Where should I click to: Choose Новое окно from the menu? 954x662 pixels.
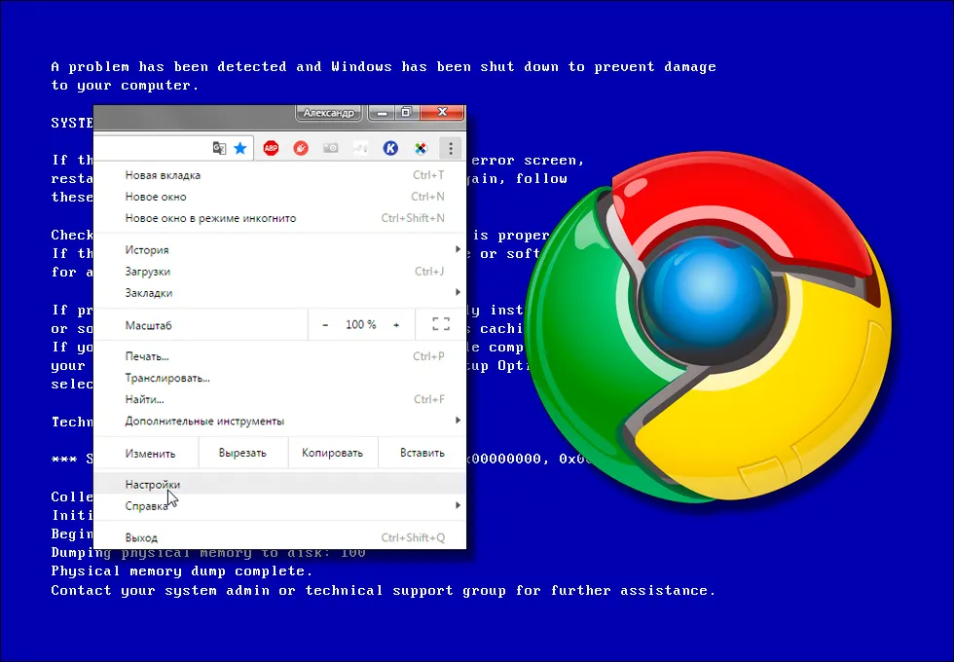tap(280, 197)
